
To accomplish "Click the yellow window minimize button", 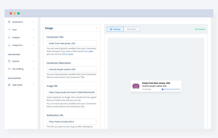I will click(15, 13).
